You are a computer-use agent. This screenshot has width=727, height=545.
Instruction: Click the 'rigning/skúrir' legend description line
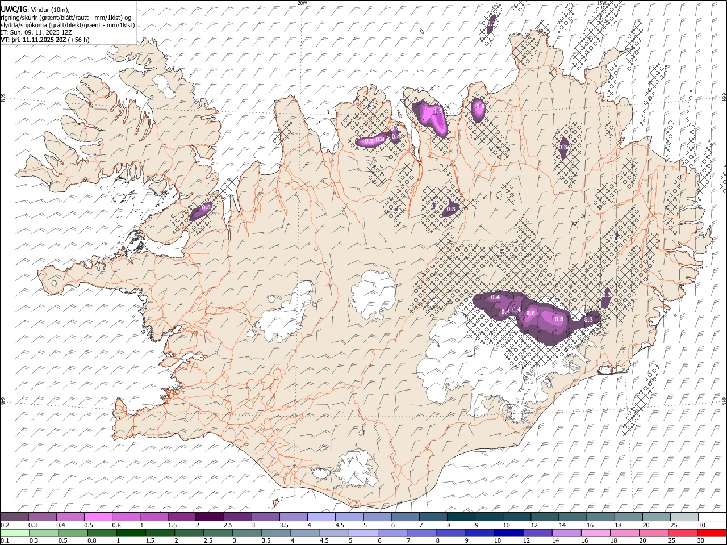(65, 18)
